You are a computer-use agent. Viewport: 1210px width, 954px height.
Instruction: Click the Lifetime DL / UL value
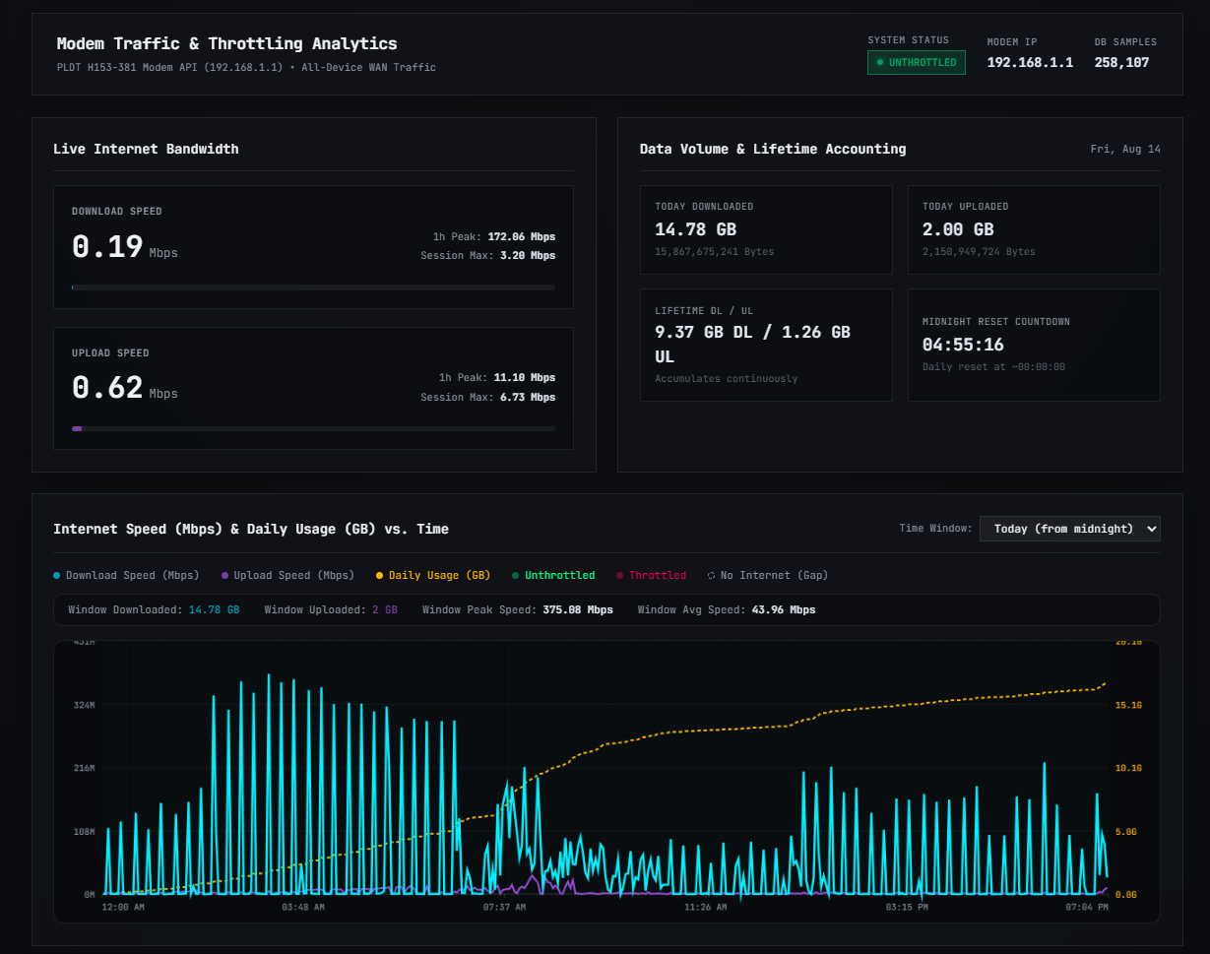point(753,345)
